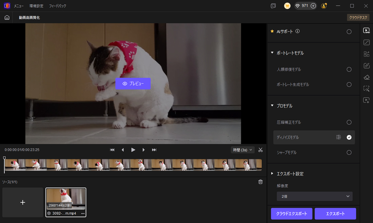Select the eraser sidebar tool icon

(367, 77)
